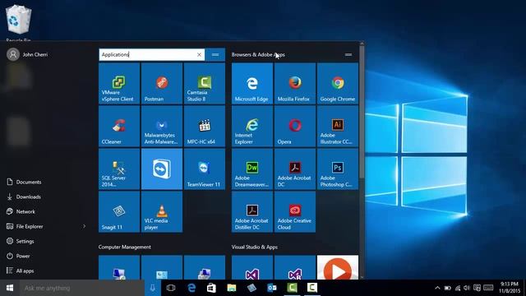This screenshot has height=296, width=526.
Task: Open TeamViewer 11 tile
Action: point(205,169)
